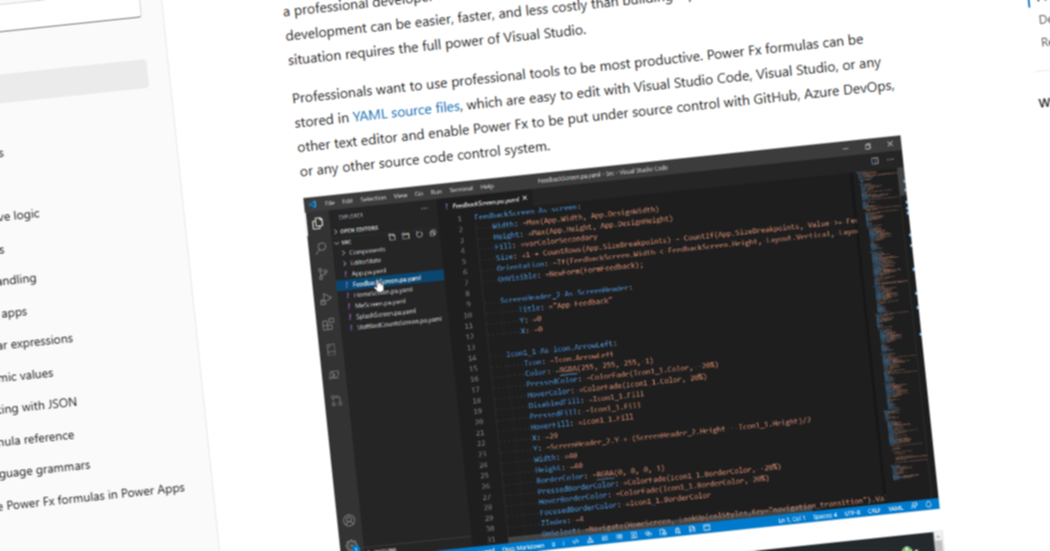
Task: Open the Edit menu in VS Code
Action: coord(347,199)
